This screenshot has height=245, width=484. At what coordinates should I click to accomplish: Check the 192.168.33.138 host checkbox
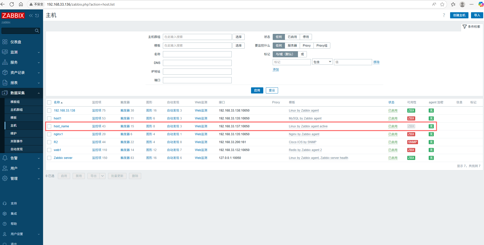coord(49,111)
